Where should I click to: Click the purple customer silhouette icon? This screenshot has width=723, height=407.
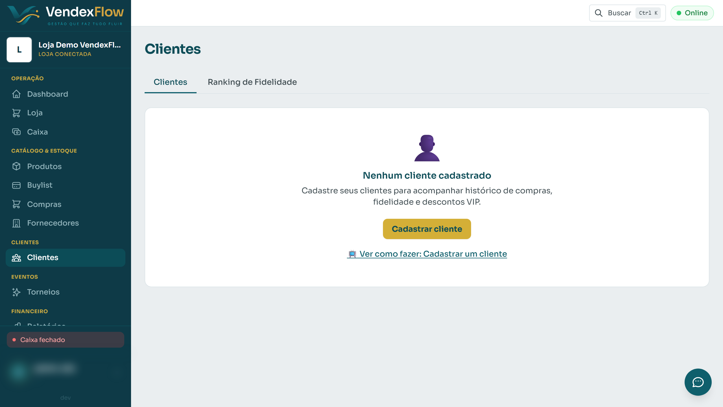coord(427,148)
